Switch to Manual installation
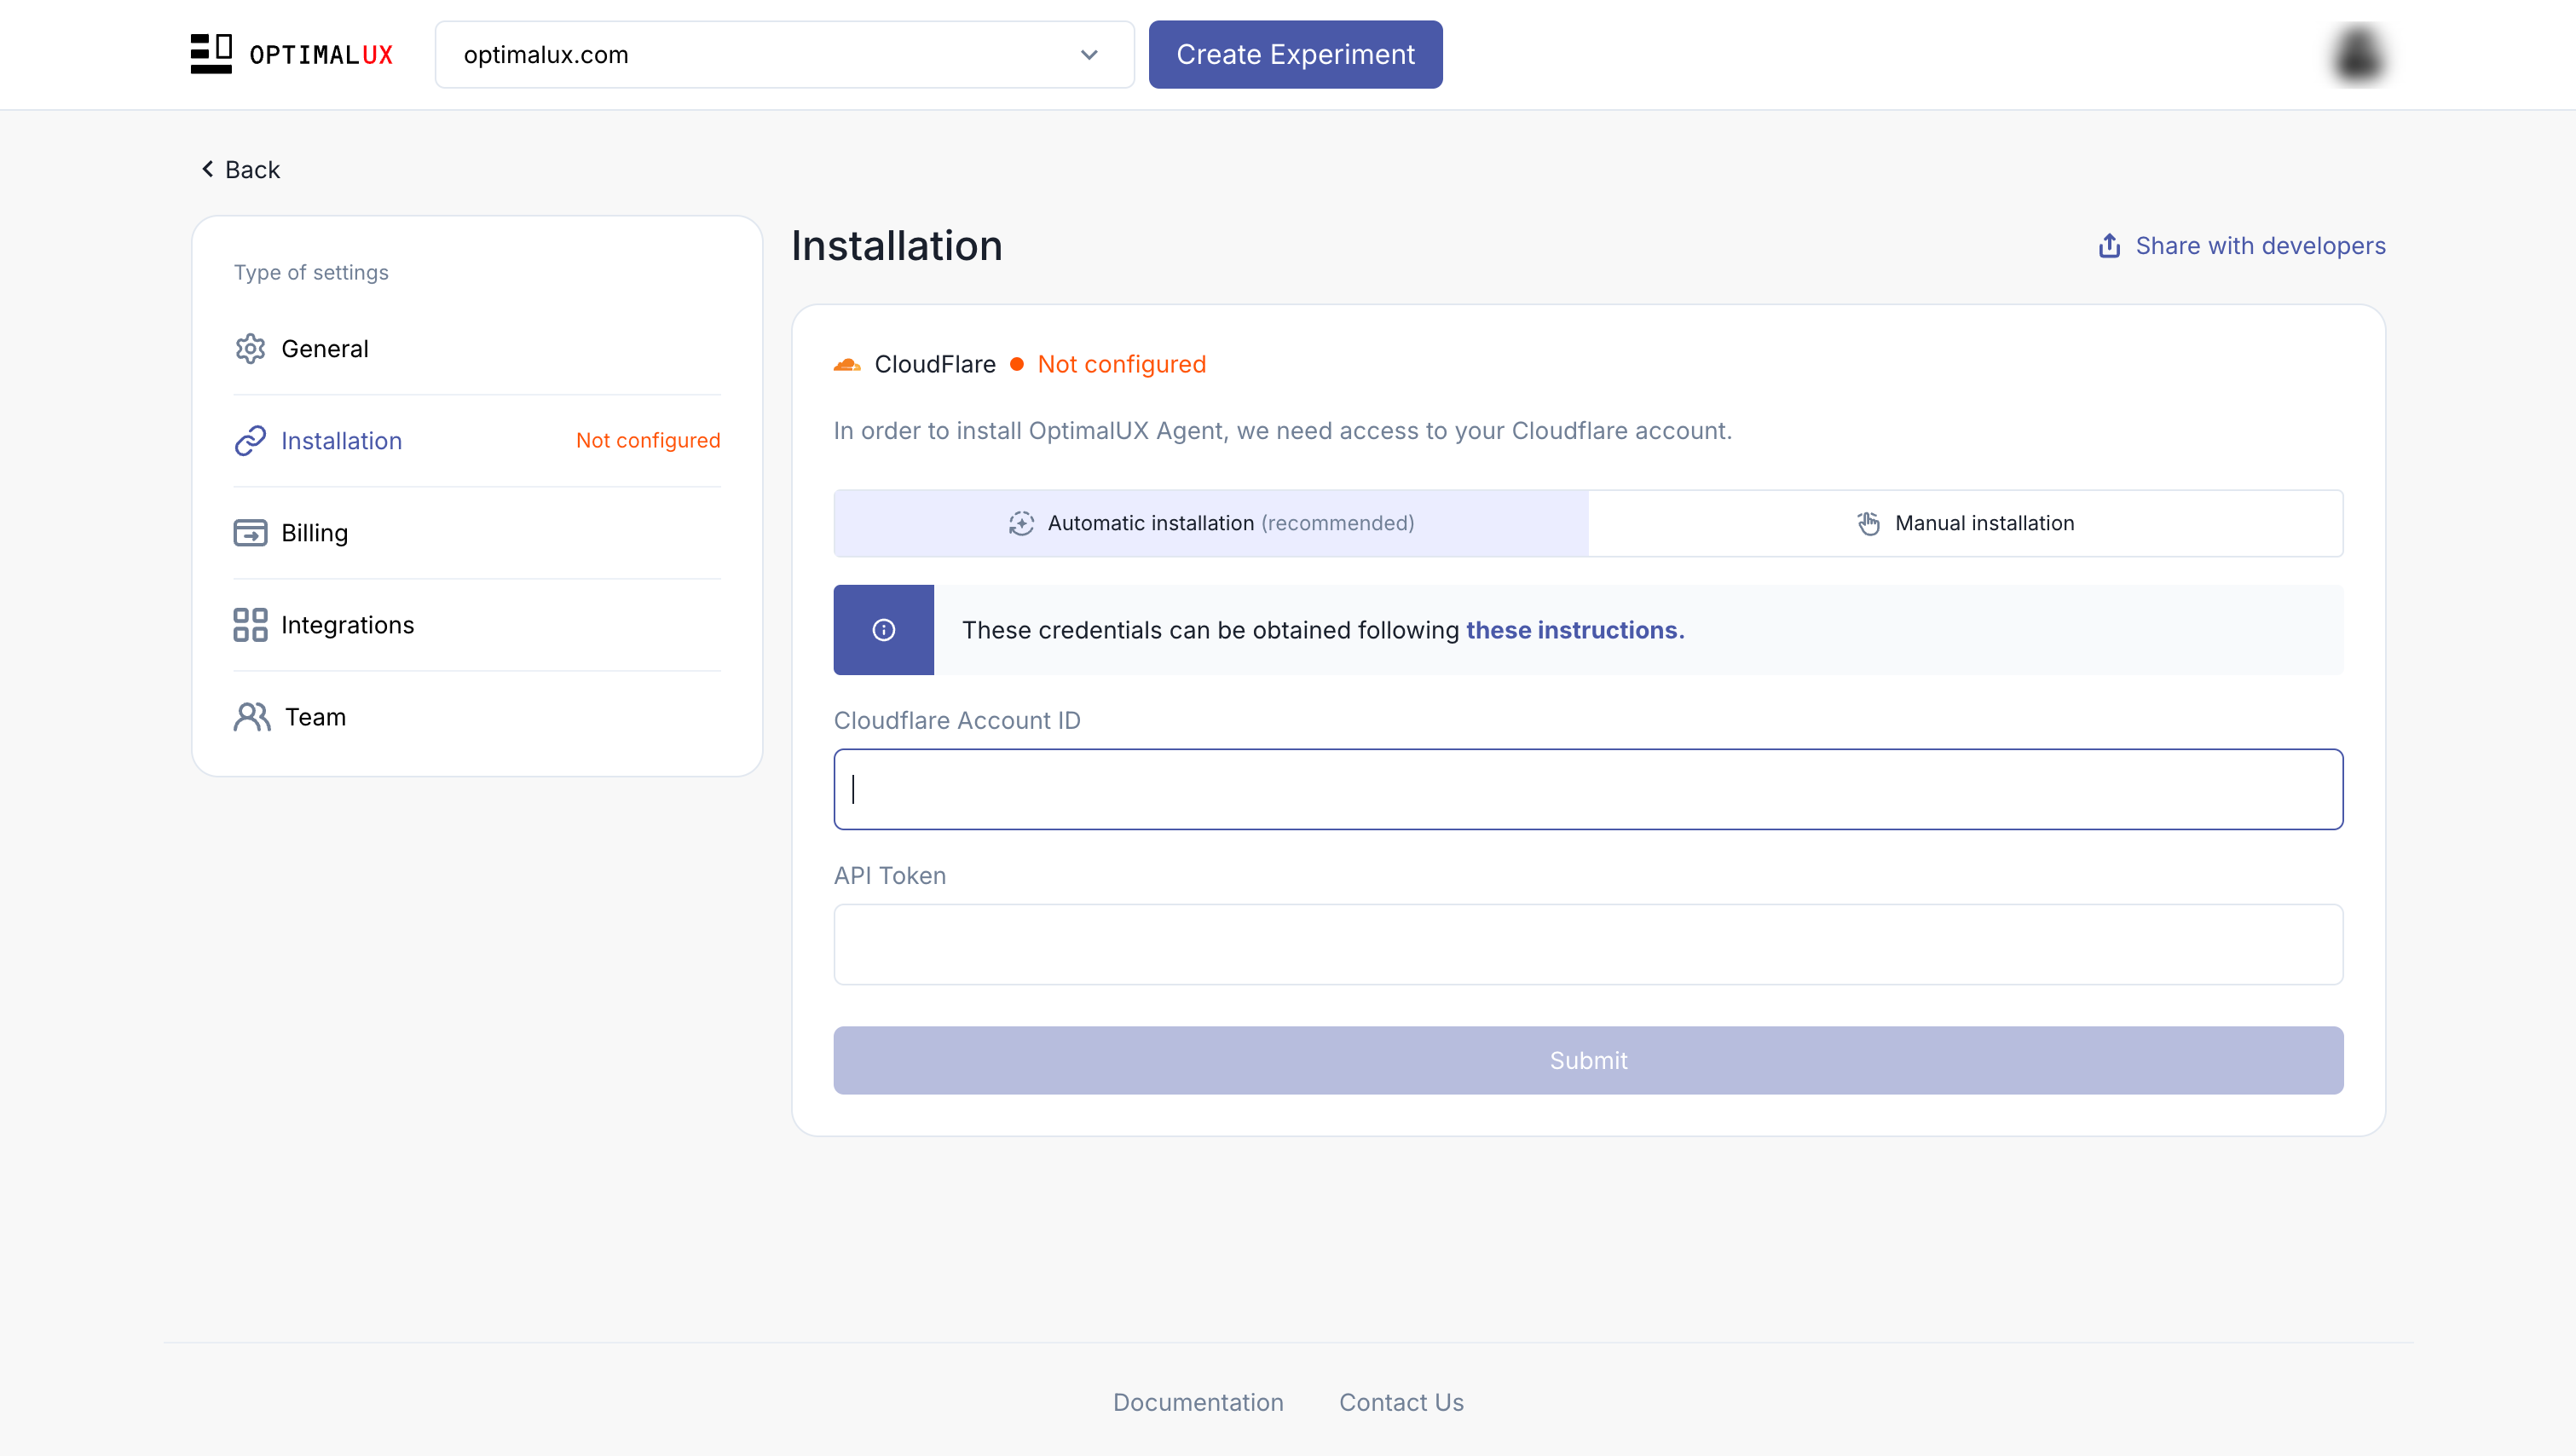This screenshot has width=2576, height=1456. click(x=1965, y=523)
